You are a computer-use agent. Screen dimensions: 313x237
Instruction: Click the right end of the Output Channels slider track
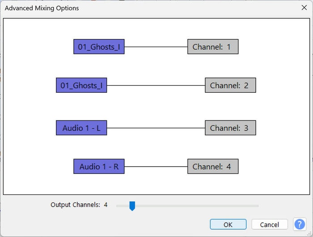(257, 206)
